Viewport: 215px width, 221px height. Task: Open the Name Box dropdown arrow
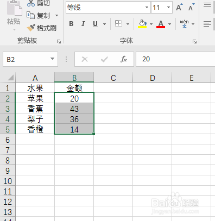click(x=52, y=59)
